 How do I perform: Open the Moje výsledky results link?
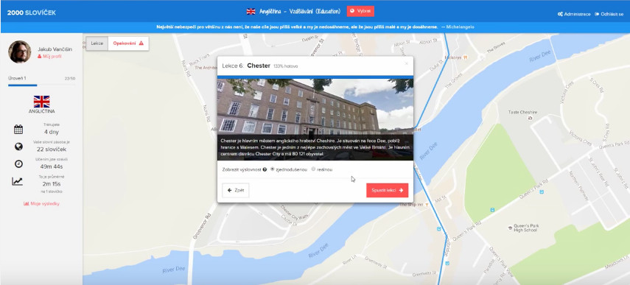(x=41, y=203)
